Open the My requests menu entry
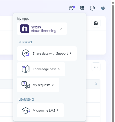Image resolution: width=115 pixels, height=122 pixels. tap(38, 85)
